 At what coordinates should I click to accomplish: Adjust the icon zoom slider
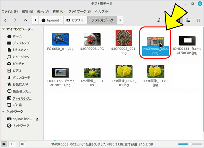191,144
